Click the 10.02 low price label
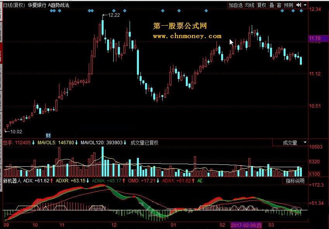329x229 pixels. tap(16, 132)
